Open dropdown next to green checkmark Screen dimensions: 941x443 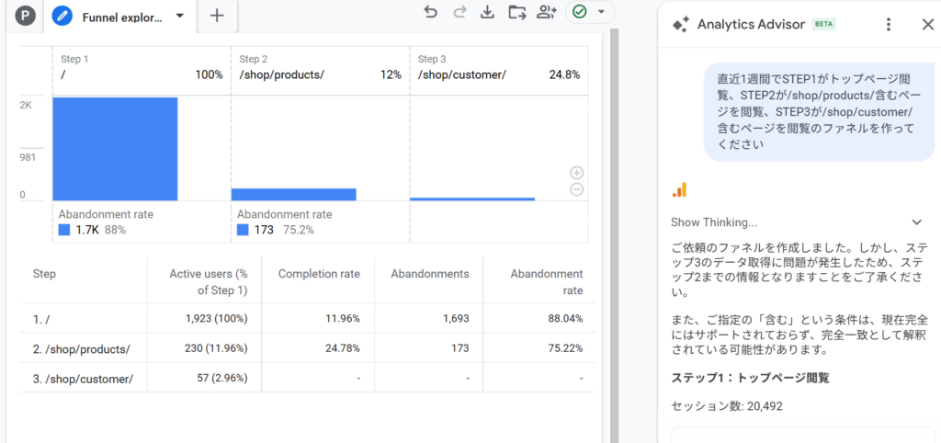[x=601, y=13]
